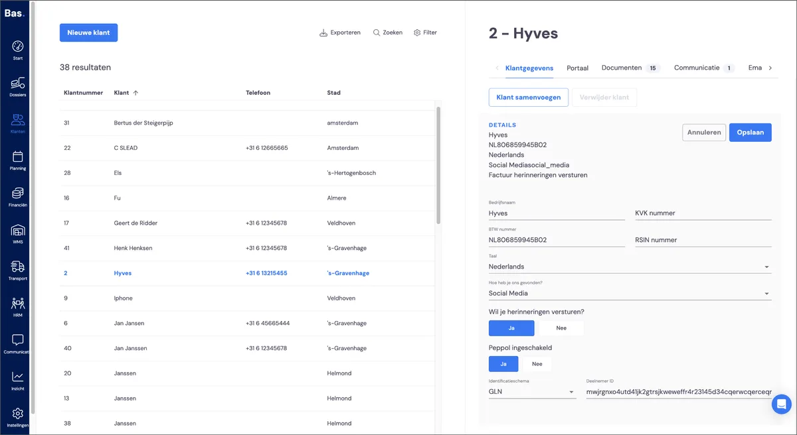This screenshot has width=797, height=435.
Task: Open the Taal dropdown
Action: coord(630,267)
